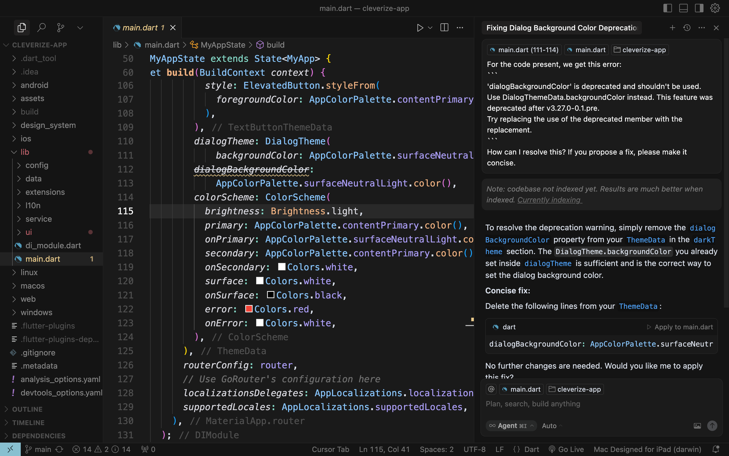The image size is (729, 456).
Task: Run the Dart file with play icon
Action: (420, 28)
